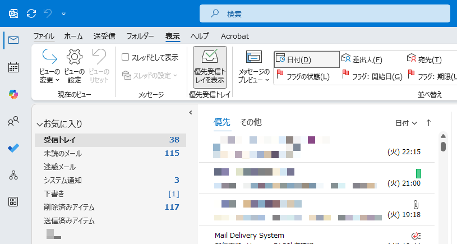This screenshot has height=244, width=457.
Task: Open the メッセージのプレビュー dropdown
Action: coord(254,67)
